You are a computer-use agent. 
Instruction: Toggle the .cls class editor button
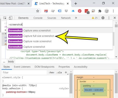[59, 72]
